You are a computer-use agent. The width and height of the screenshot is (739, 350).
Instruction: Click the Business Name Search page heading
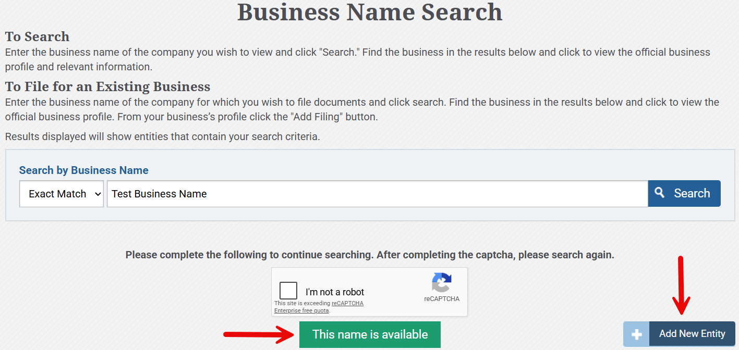click(x=370, y=12)
